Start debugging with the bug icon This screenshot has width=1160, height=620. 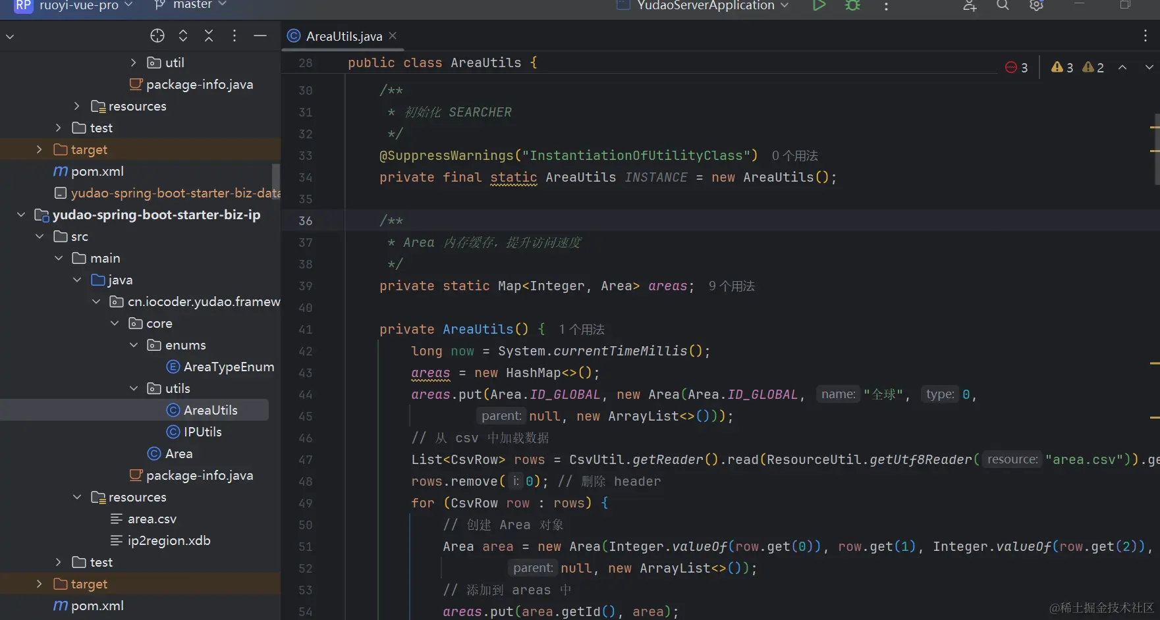point(852,5)
